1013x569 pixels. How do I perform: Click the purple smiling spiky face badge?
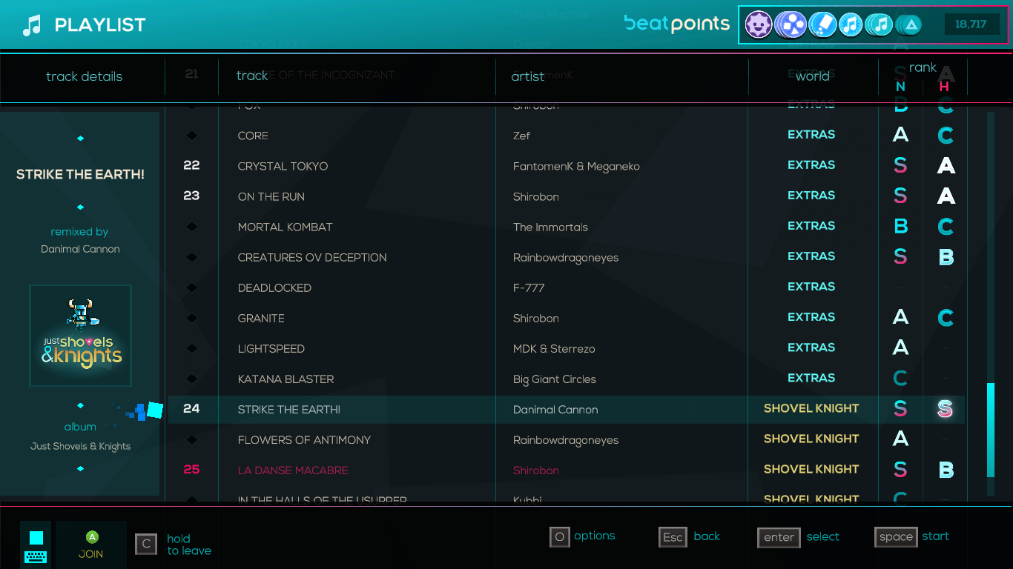pyautogui.click(x=758, y=24)
